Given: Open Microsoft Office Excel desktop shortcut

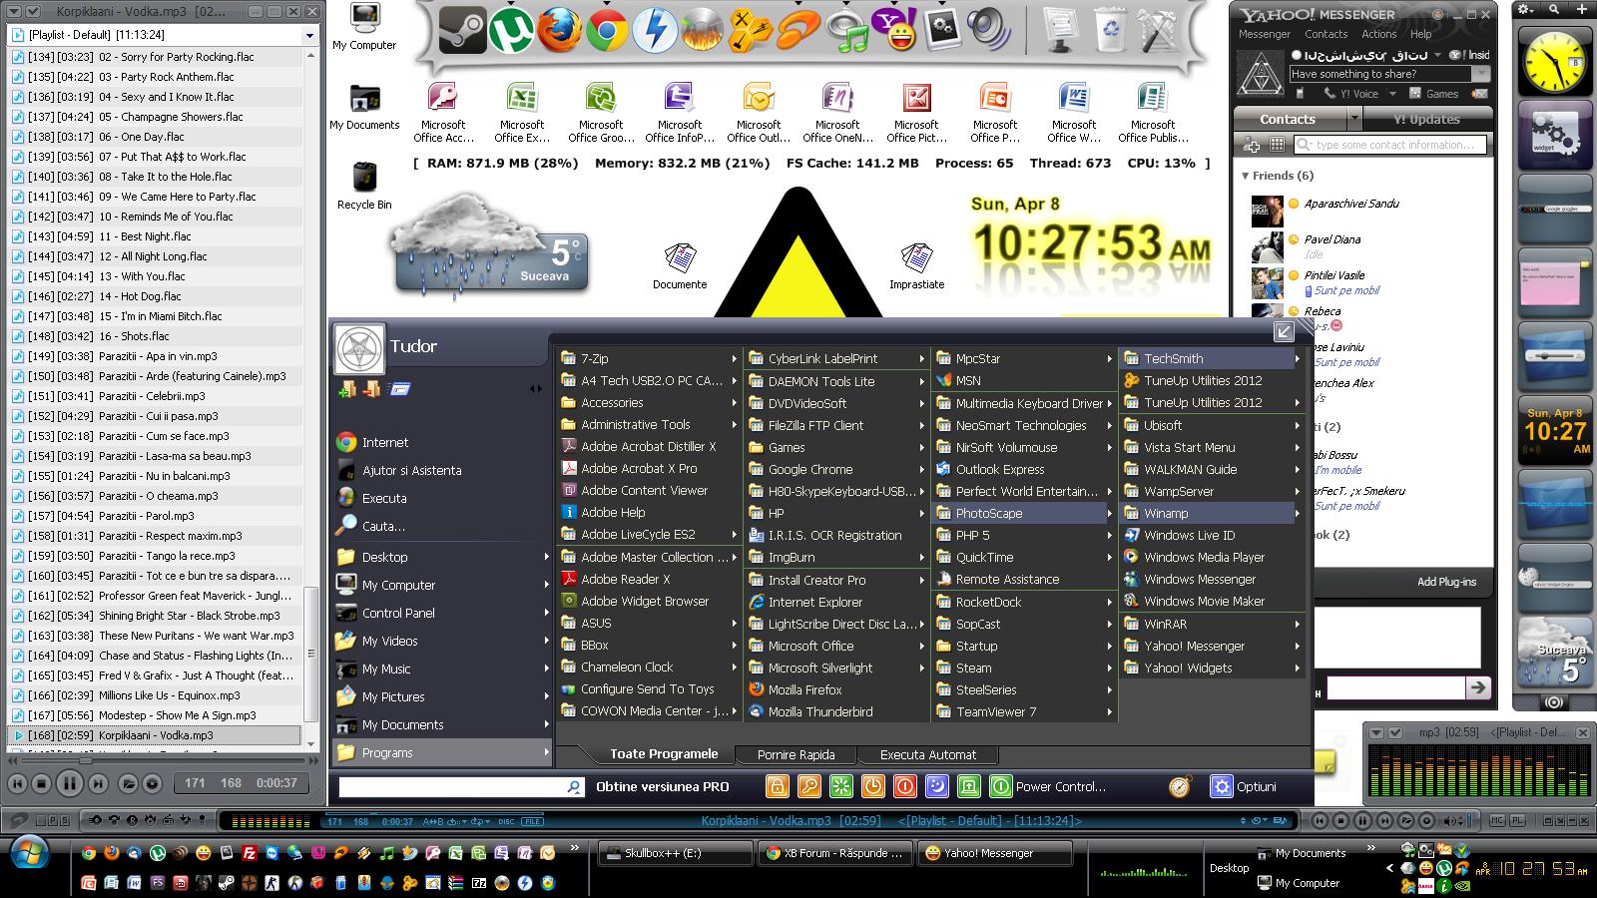Looking at the screenshot, I should coord(522,113).
